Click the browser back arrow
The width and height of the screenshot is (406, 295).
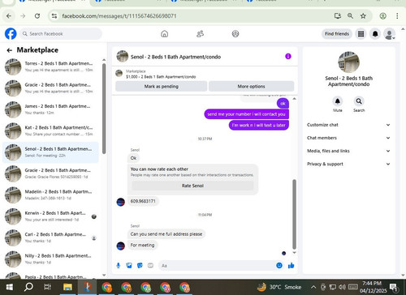coord(9,16)
